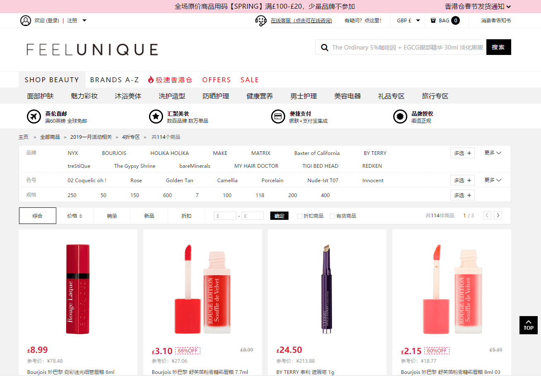This screenshot has height=376, width=541.
Task: Enable 多选 for 规格 filter
Action: point(462,195)
